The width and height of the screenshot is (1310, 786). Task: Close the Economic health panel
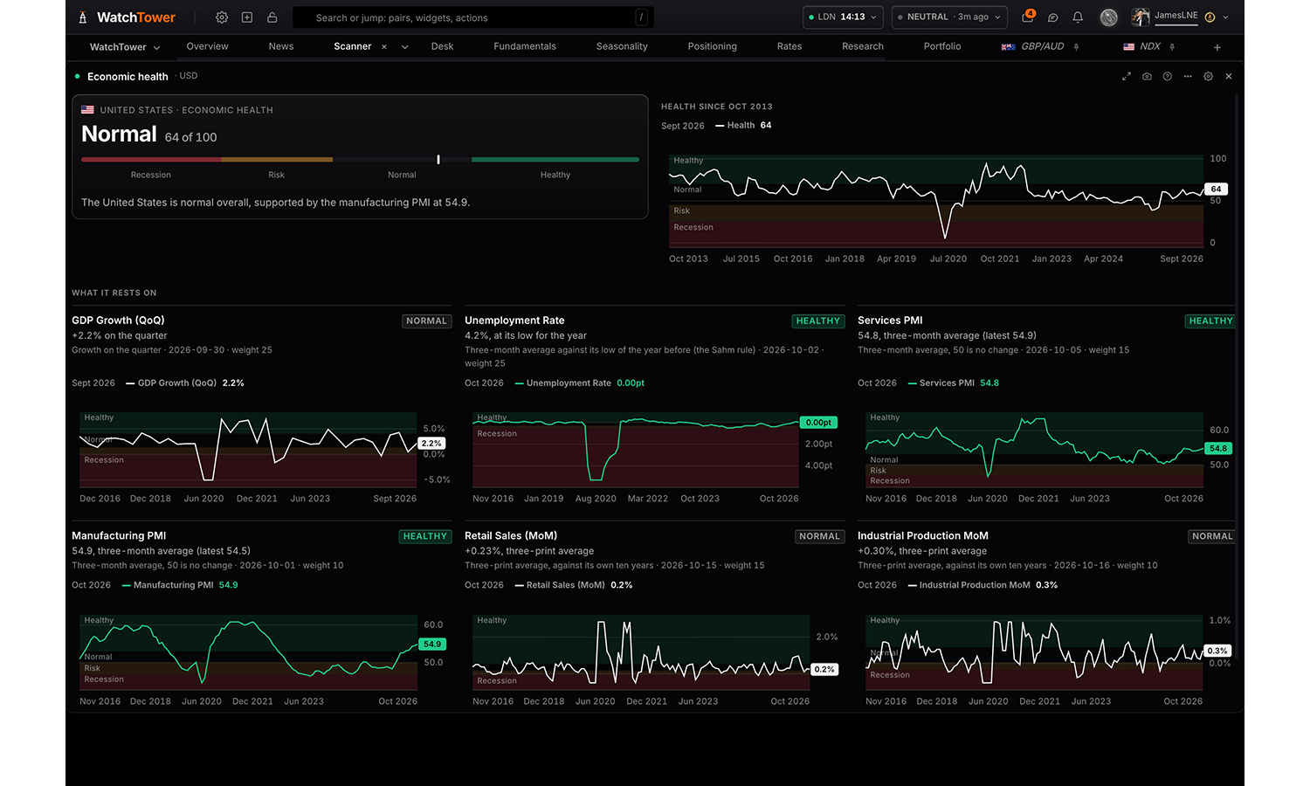[1229, 77]
